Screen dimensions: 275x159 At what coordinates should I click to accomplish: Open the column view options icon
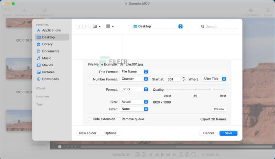[x=97, y=26]
